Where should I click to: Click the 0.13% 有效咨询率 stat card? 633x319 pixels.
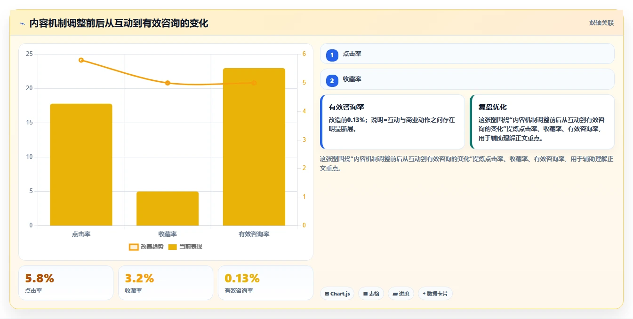click(265, 283)
